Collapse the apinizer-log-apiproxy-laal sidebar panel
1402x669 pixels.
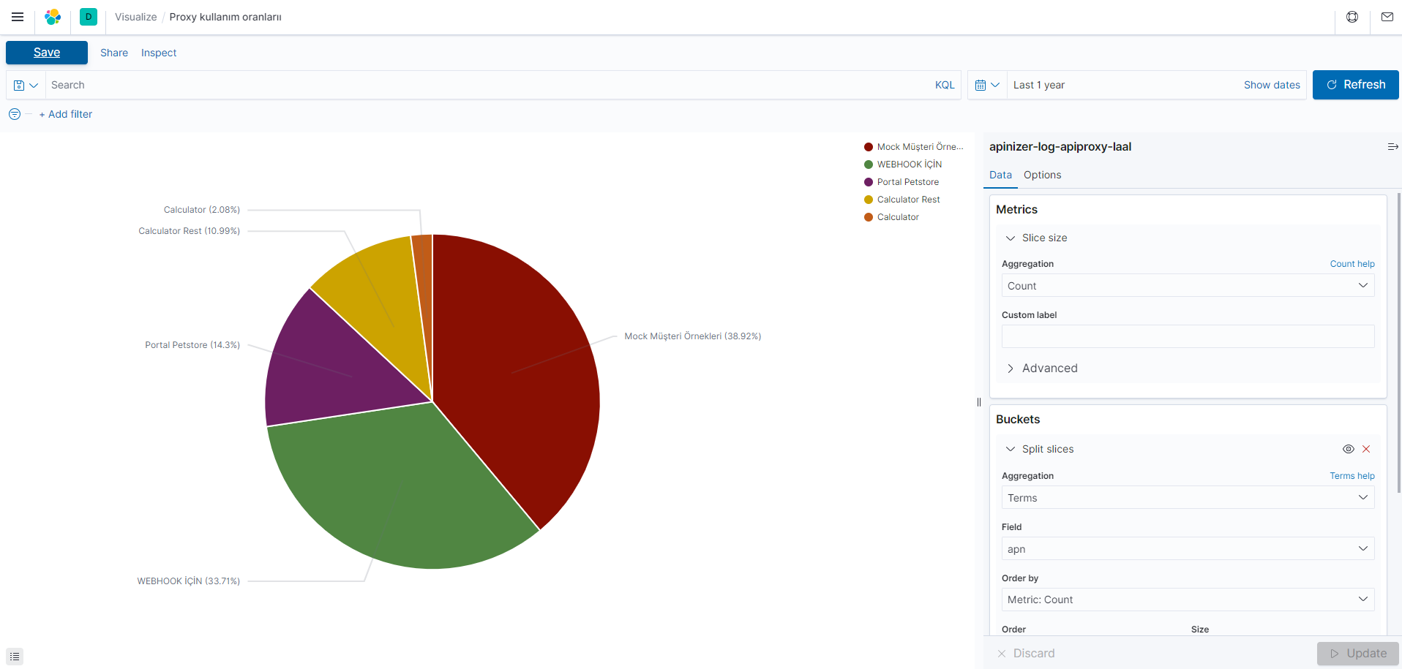point(1392,146)
